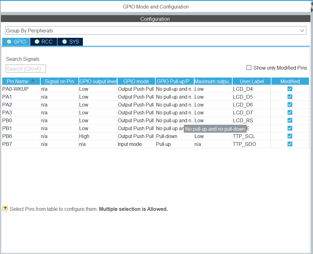The height and width of the screenshot is (254, 313).
Task: Sort by GPIO Pull-up/P... column header
Action: 175,81
